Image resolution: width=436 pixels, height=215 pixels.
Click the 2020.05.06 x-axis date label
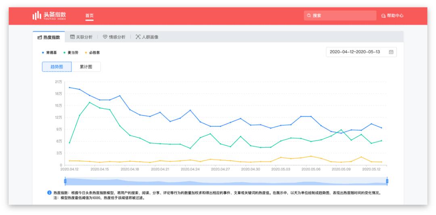[310, 169]
